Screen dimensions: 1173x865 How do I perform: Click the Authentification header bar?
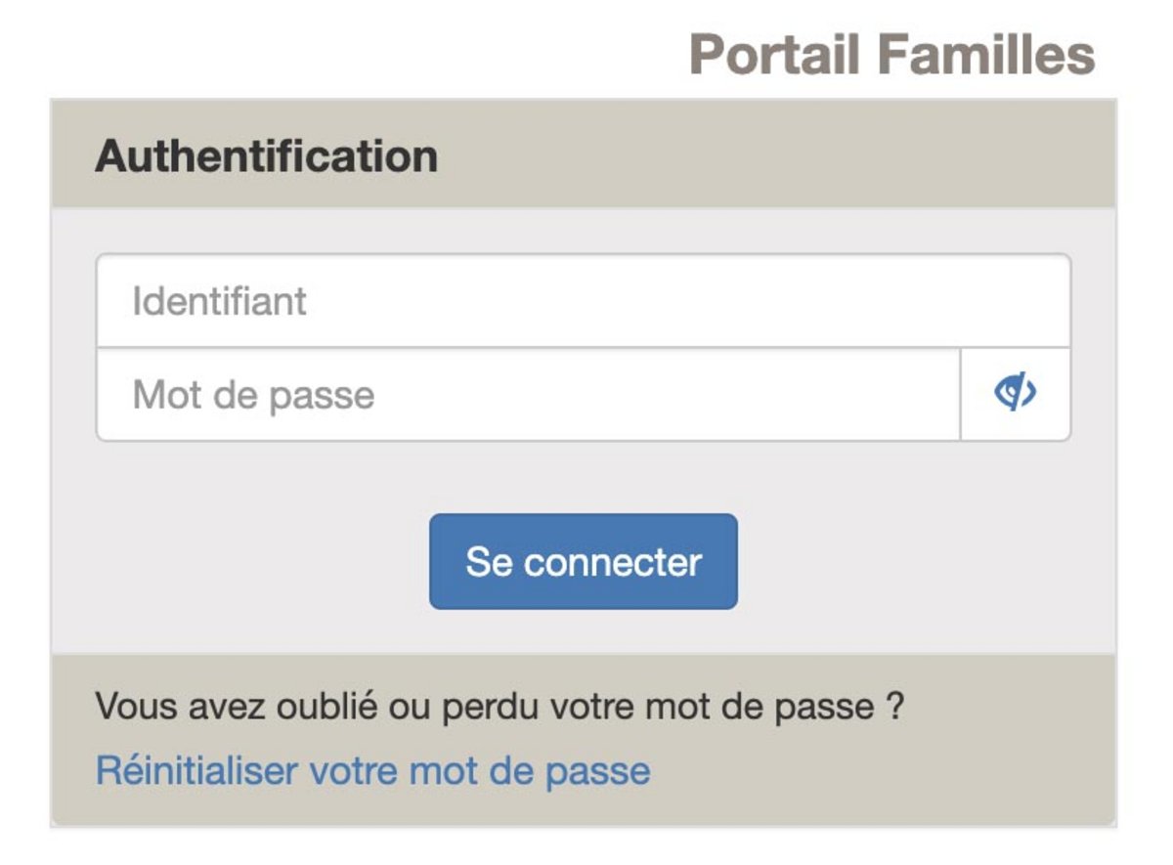[584, 153]
